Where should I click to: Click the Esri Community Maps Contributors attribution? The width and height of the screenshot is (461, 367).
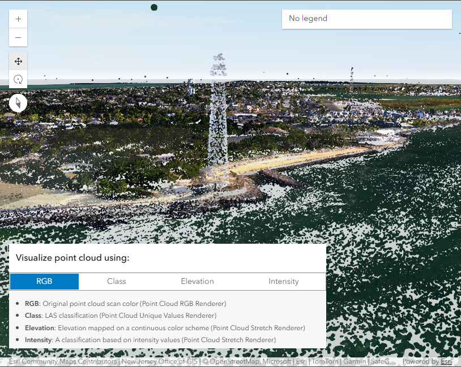pos(62,361)
